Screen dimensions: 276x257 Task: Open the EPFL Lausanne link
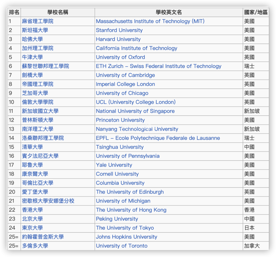point(158,138)
